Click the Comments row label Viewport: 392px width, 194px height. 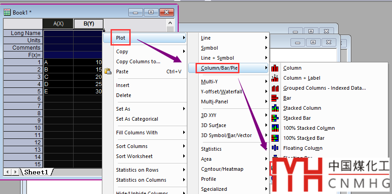point(23,47)
